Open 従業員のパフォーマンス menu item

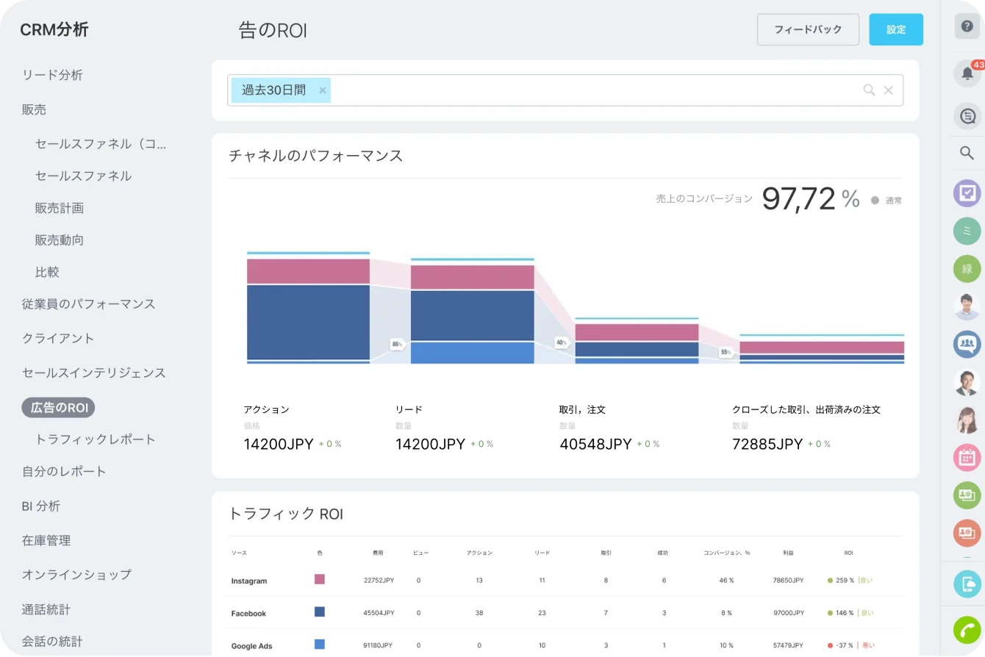tap(89, 304)
